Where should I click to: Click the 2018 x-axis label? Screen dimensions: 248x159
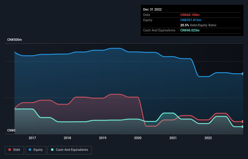[x=67, y=138]
